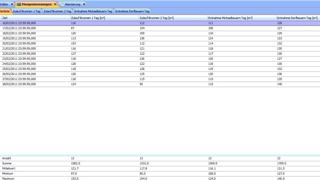
Task: Select the row dated 20/02/2011
Action: (x=19, y=43)
